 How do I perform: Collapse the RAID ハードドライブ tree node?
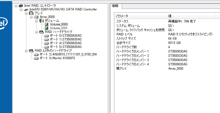pyautogui.click(x=37, y=32)
